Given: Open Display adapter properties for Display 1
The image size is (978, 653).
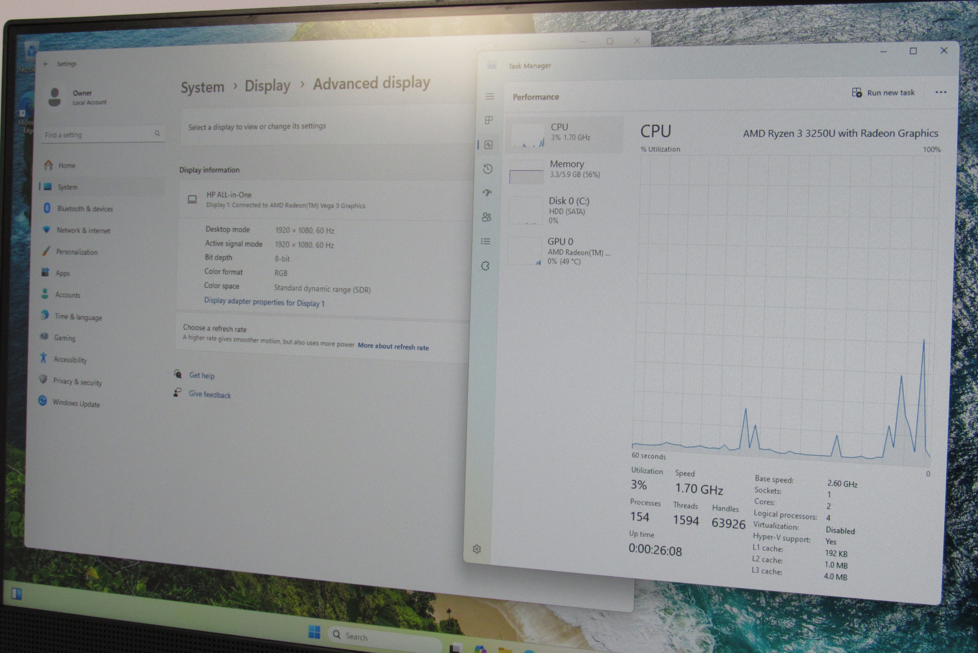Looking at the screenshot, I should (264, 302).
